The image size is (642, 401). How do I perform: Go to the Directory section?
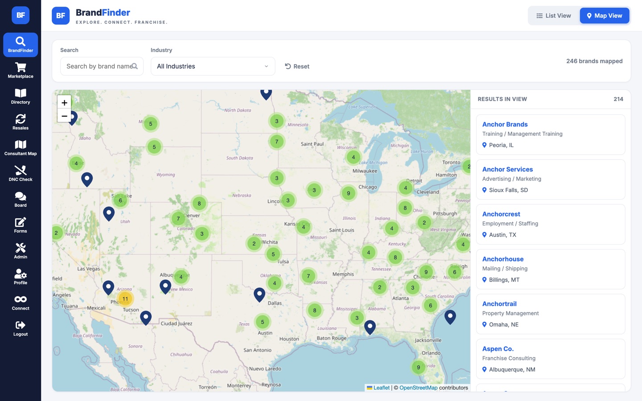click(x=21, y=96)
